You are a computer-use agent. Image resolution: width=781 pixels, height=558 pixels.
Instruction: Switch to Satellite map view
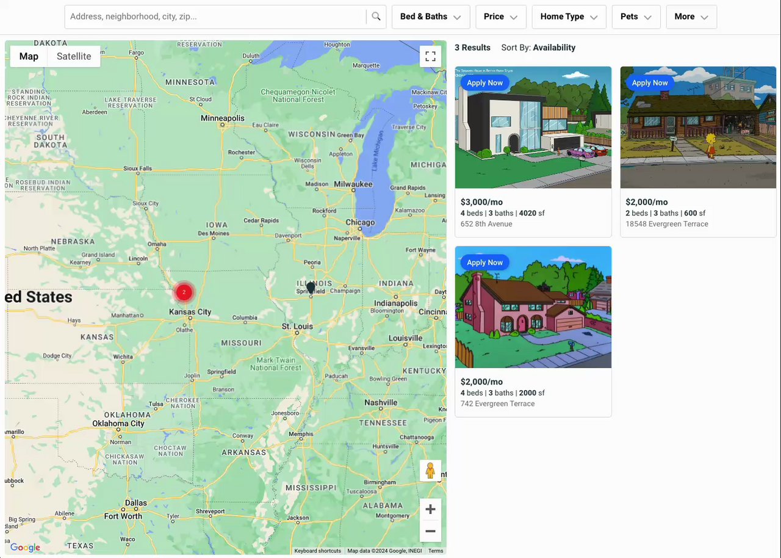click(74, 56)
